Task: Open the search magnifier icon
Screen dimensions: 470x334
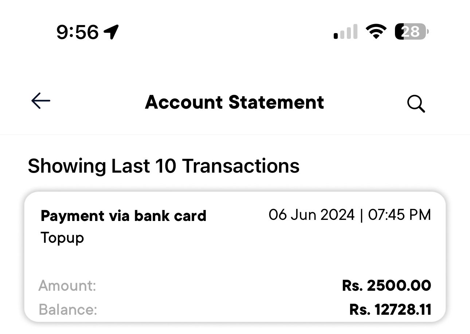Action: (416, 104)
